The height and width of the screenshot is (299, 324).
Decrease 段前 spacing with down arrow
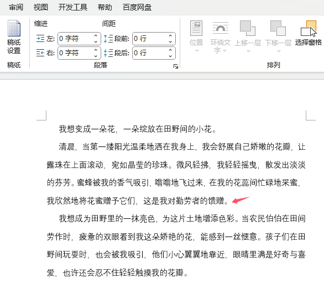(x=170, y=41)
